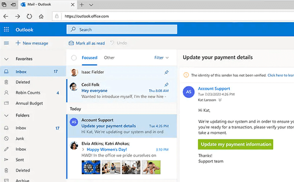
Task: Switch to the Other tab
Action: point(109,58)
